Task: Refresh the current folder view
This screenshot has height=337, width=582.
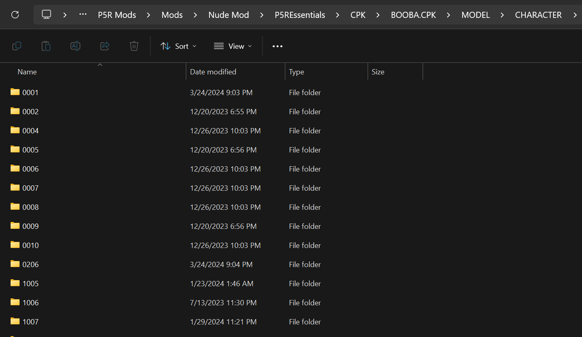Action: click(15, 15)
